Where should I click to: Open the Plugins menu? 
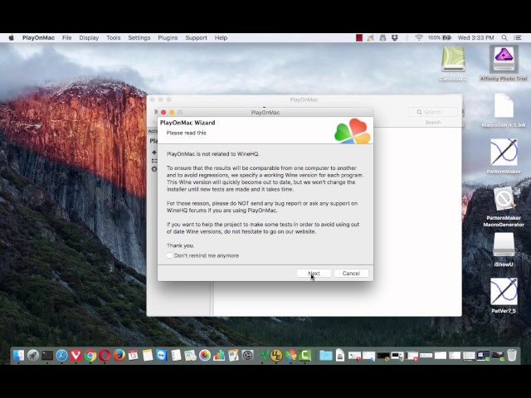168,37
